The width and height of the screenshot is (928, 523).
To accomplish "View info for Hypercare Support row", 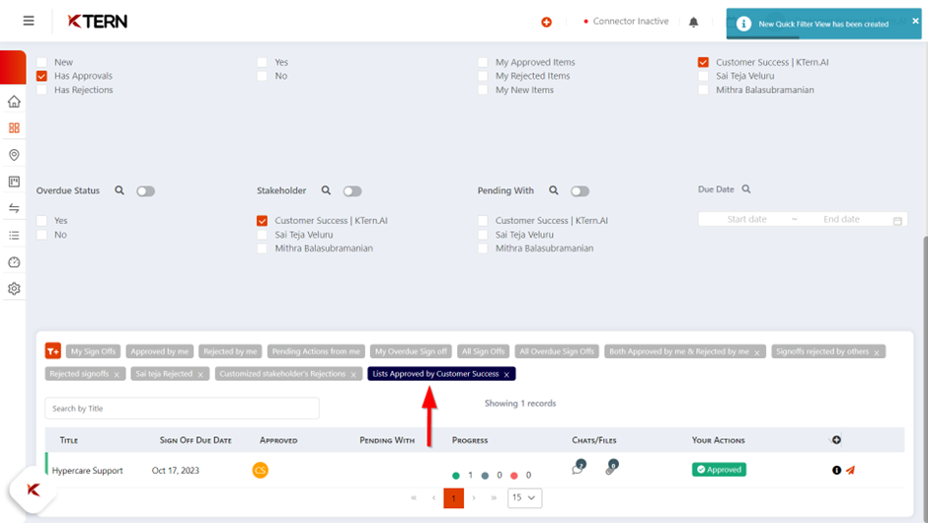I will (836, 471).
